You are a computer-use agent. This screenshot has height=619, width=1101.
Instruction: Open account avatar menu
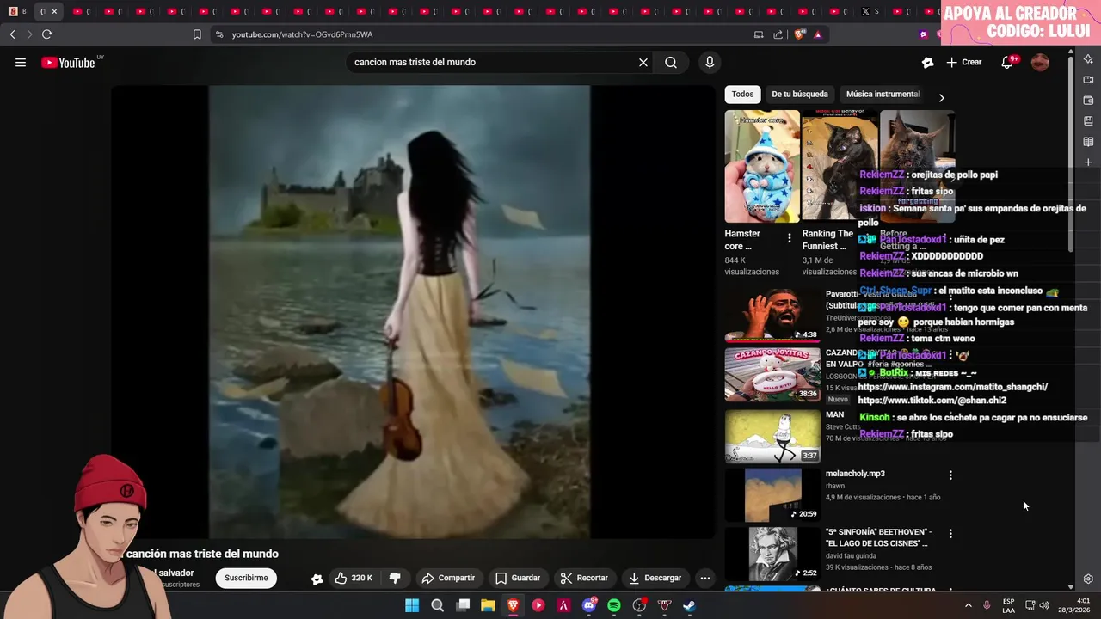(x=1040, y=62)
